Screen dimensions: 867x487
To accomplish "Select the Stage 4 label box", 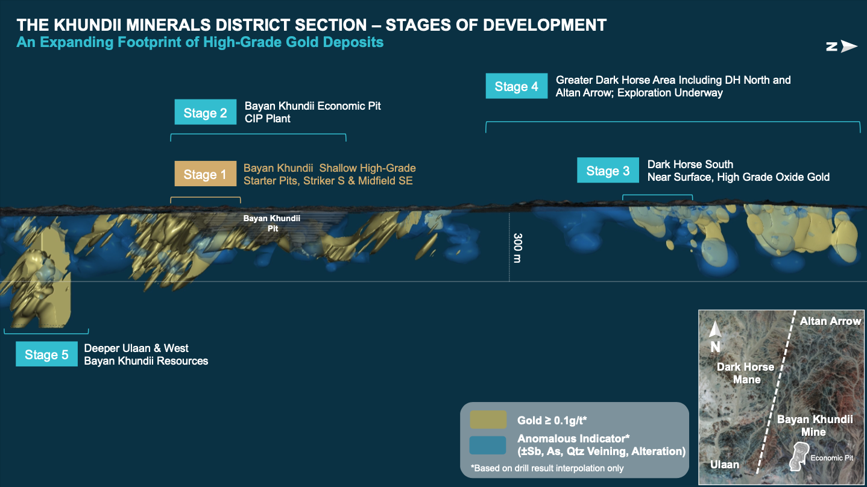I will [x=516, y=86].
